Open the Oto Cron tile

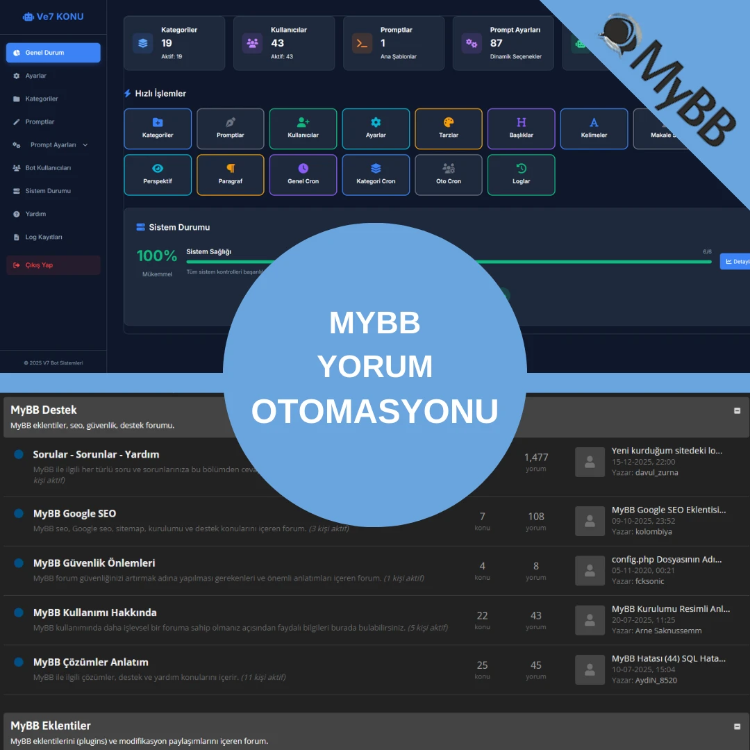click(x=449, y=174)
